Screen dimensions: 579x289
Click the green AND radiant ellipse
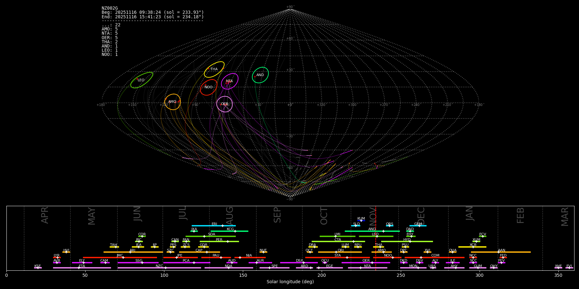tap(260, 75)
